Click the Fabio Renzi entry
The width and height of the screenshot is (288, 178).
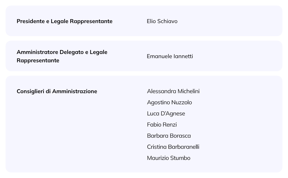(162, 125)
